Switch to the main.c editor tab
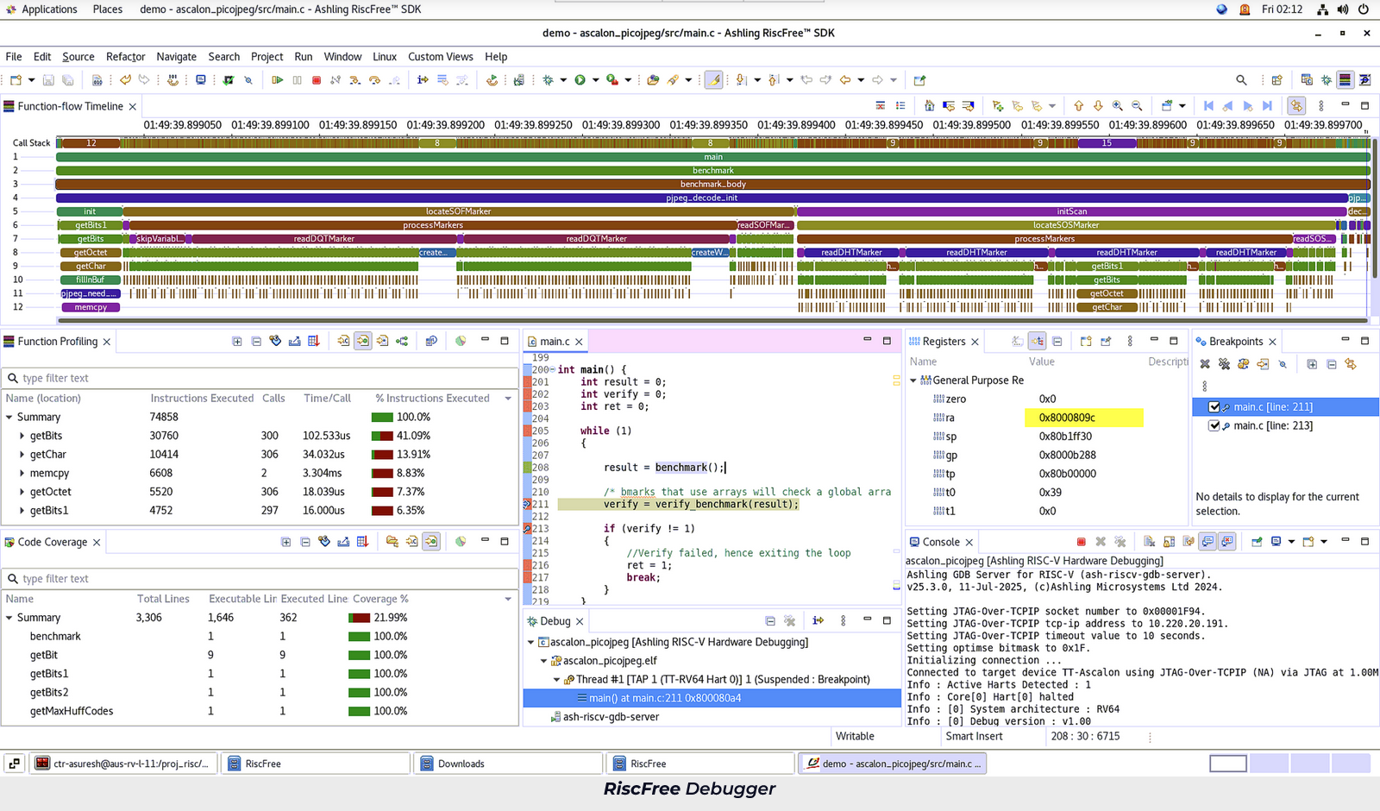Viewport: 1380px width, 811px height. click(555, 341)
